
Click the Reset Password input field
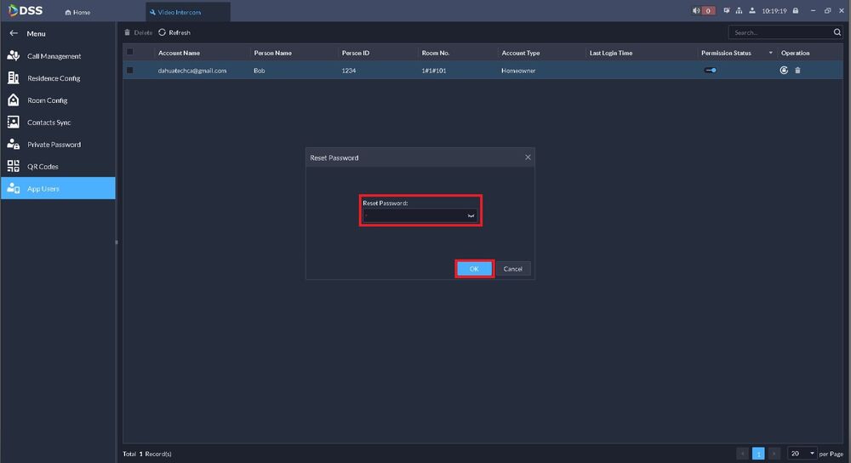click(414, 216)
